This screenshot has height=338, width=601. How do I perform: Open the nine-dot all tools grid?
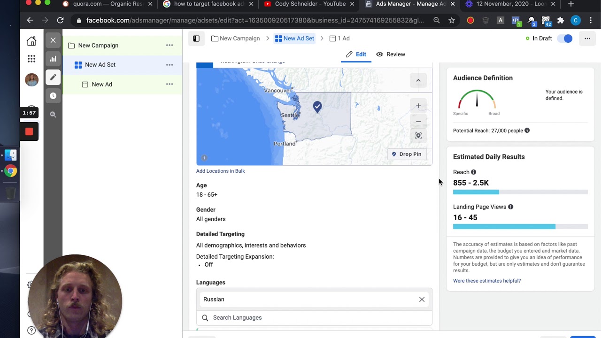31,59
